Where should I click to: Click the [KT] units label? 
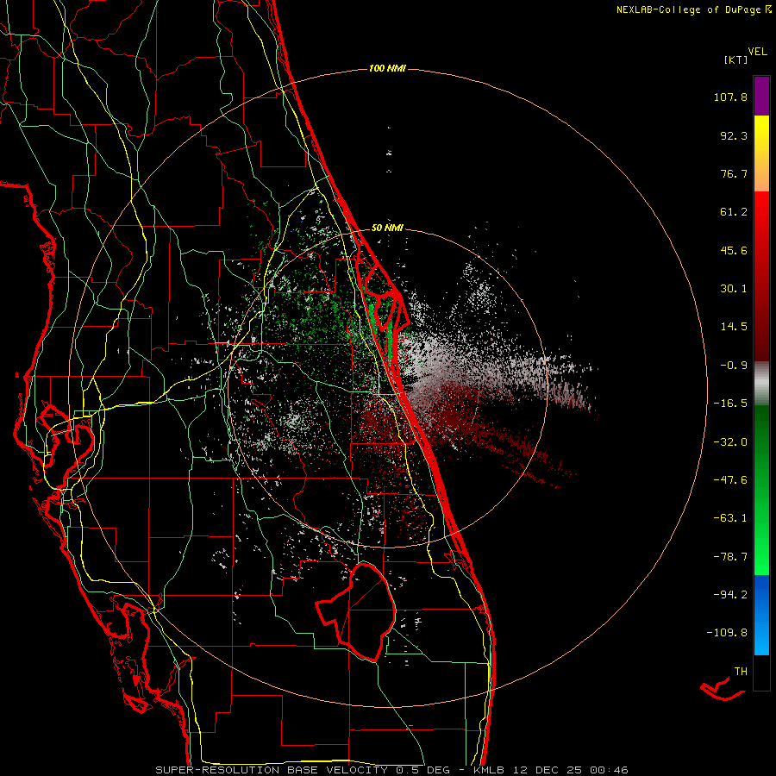tap(735, 59)
